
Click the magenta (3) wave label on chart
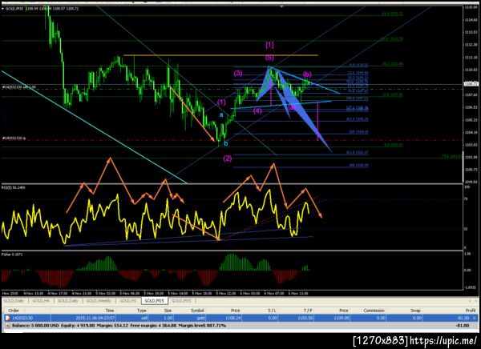(x=238, y=73)
